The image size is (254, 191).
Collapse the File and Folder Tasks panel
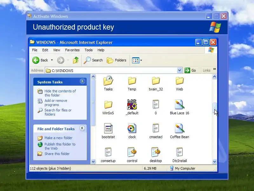[x=82, y=128]
